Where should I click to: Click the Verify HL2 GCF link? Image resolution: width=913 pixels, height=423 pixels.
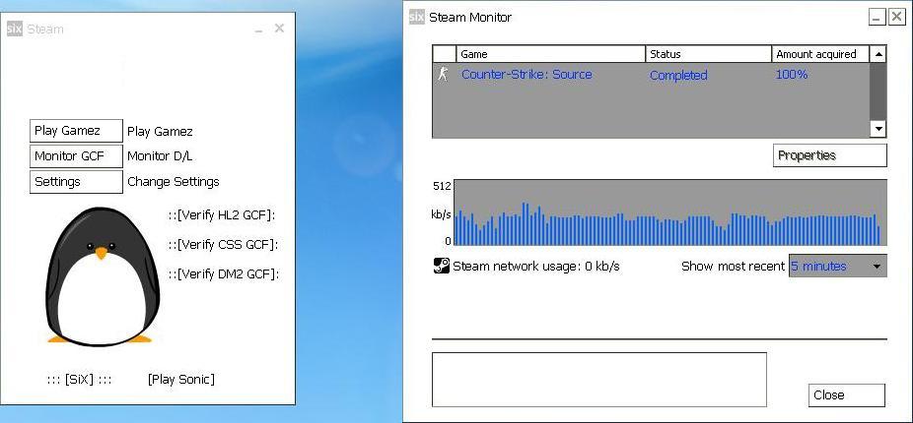[x=222, y=215]
